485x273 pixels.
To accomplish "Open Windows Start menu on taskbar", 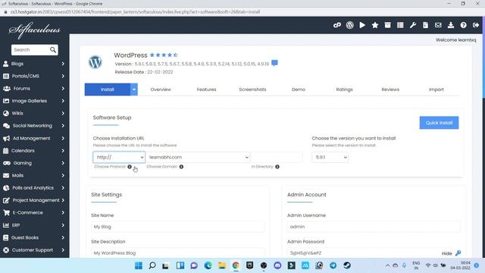I will [x=139, y=265].
